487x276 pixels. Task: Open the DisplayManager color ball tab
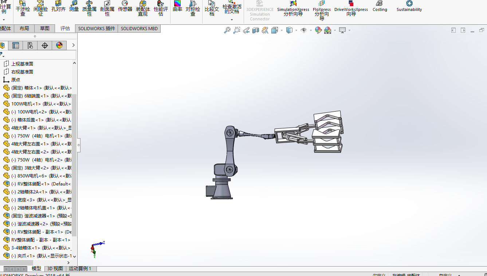[59, 45]
